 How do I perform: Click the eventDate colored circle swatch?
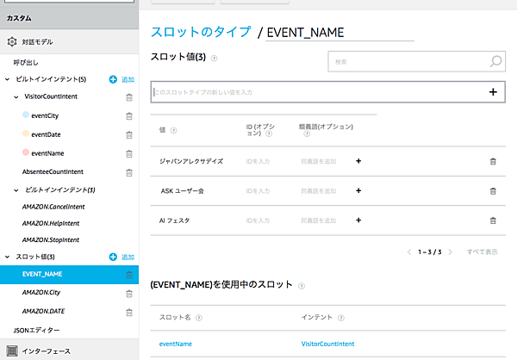(x=24, y=134)
